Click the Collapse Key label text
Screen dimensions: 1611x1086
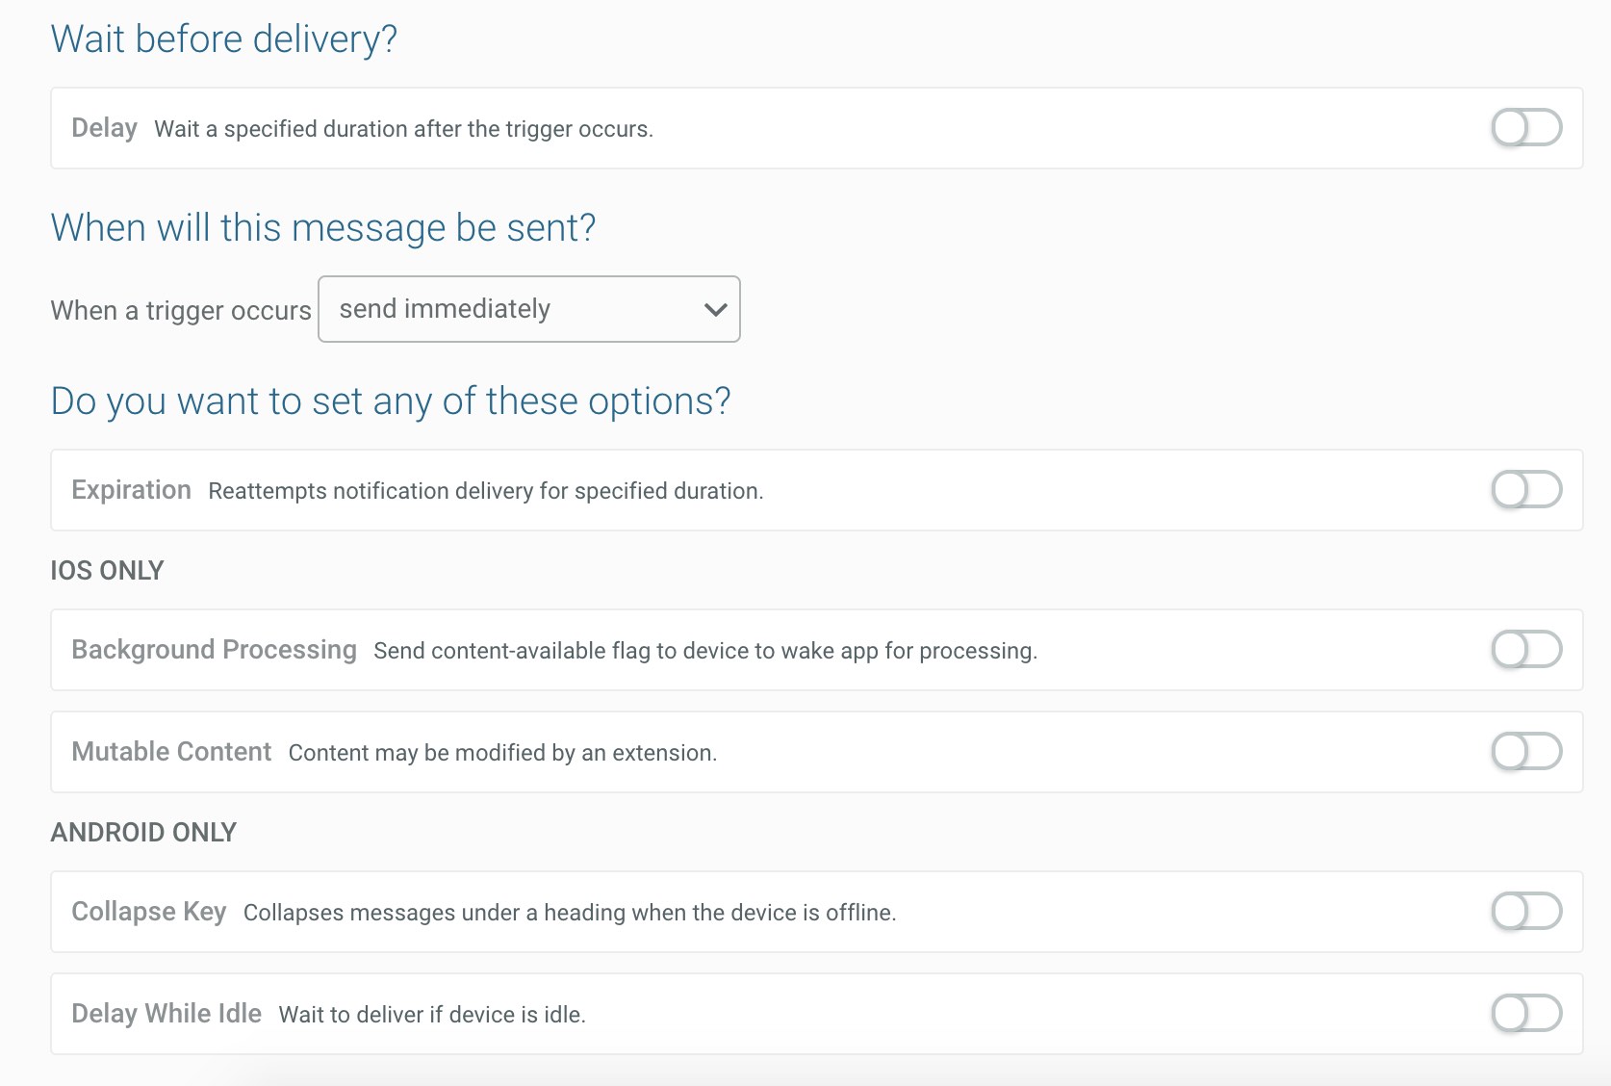click(x=148, y=912)
